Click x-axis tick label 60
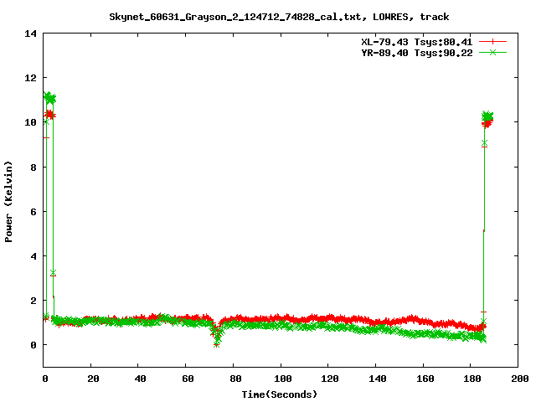This screenshot has width=536, height=402. pos(188,379)
